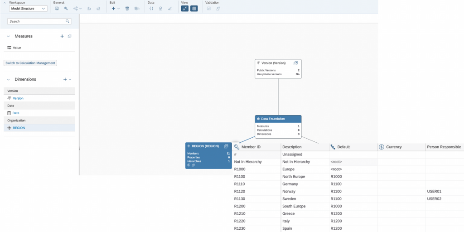Open the Edit add dropdown arrow

[x=118, y=9]
